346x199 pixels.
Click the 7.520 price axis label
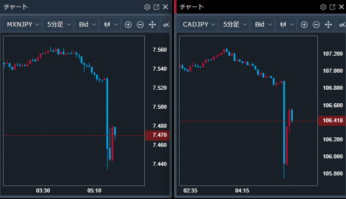(x=160, y=88)
